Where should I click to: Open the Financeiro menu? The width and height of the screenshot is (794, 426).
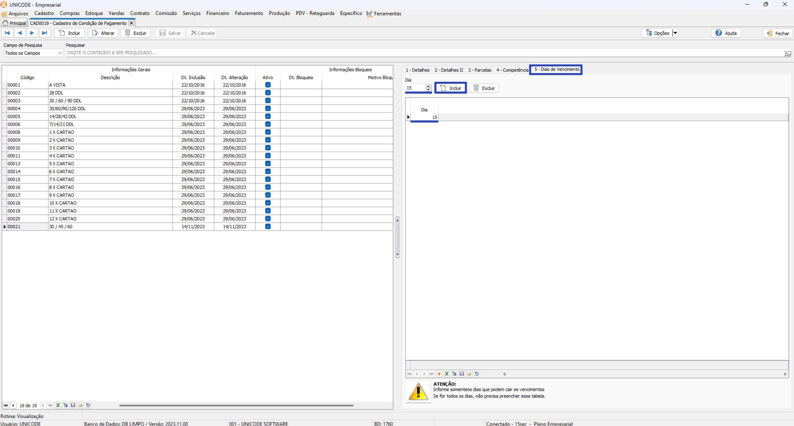217,13
